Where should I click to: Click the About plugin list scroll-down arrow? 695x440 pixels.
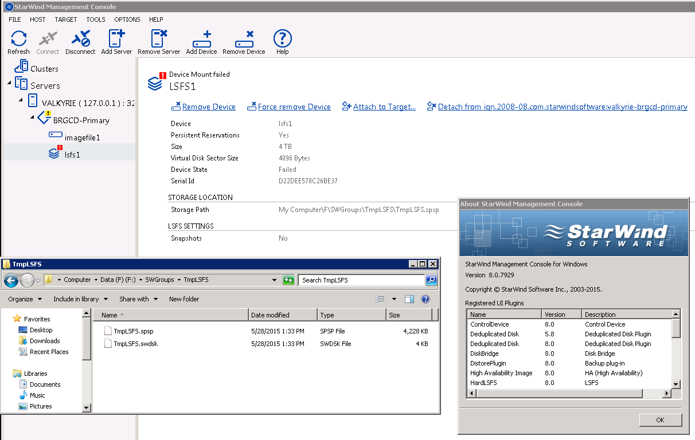(x=676, y=384)
